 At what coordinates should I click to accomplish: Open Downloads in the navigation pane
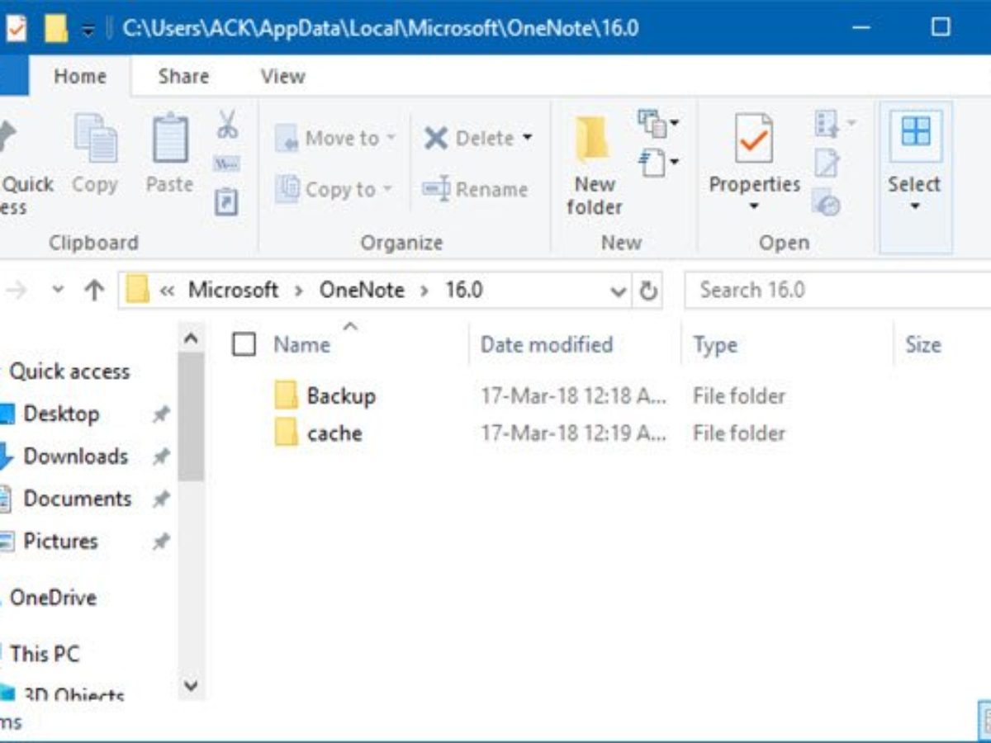coord(75,456)
